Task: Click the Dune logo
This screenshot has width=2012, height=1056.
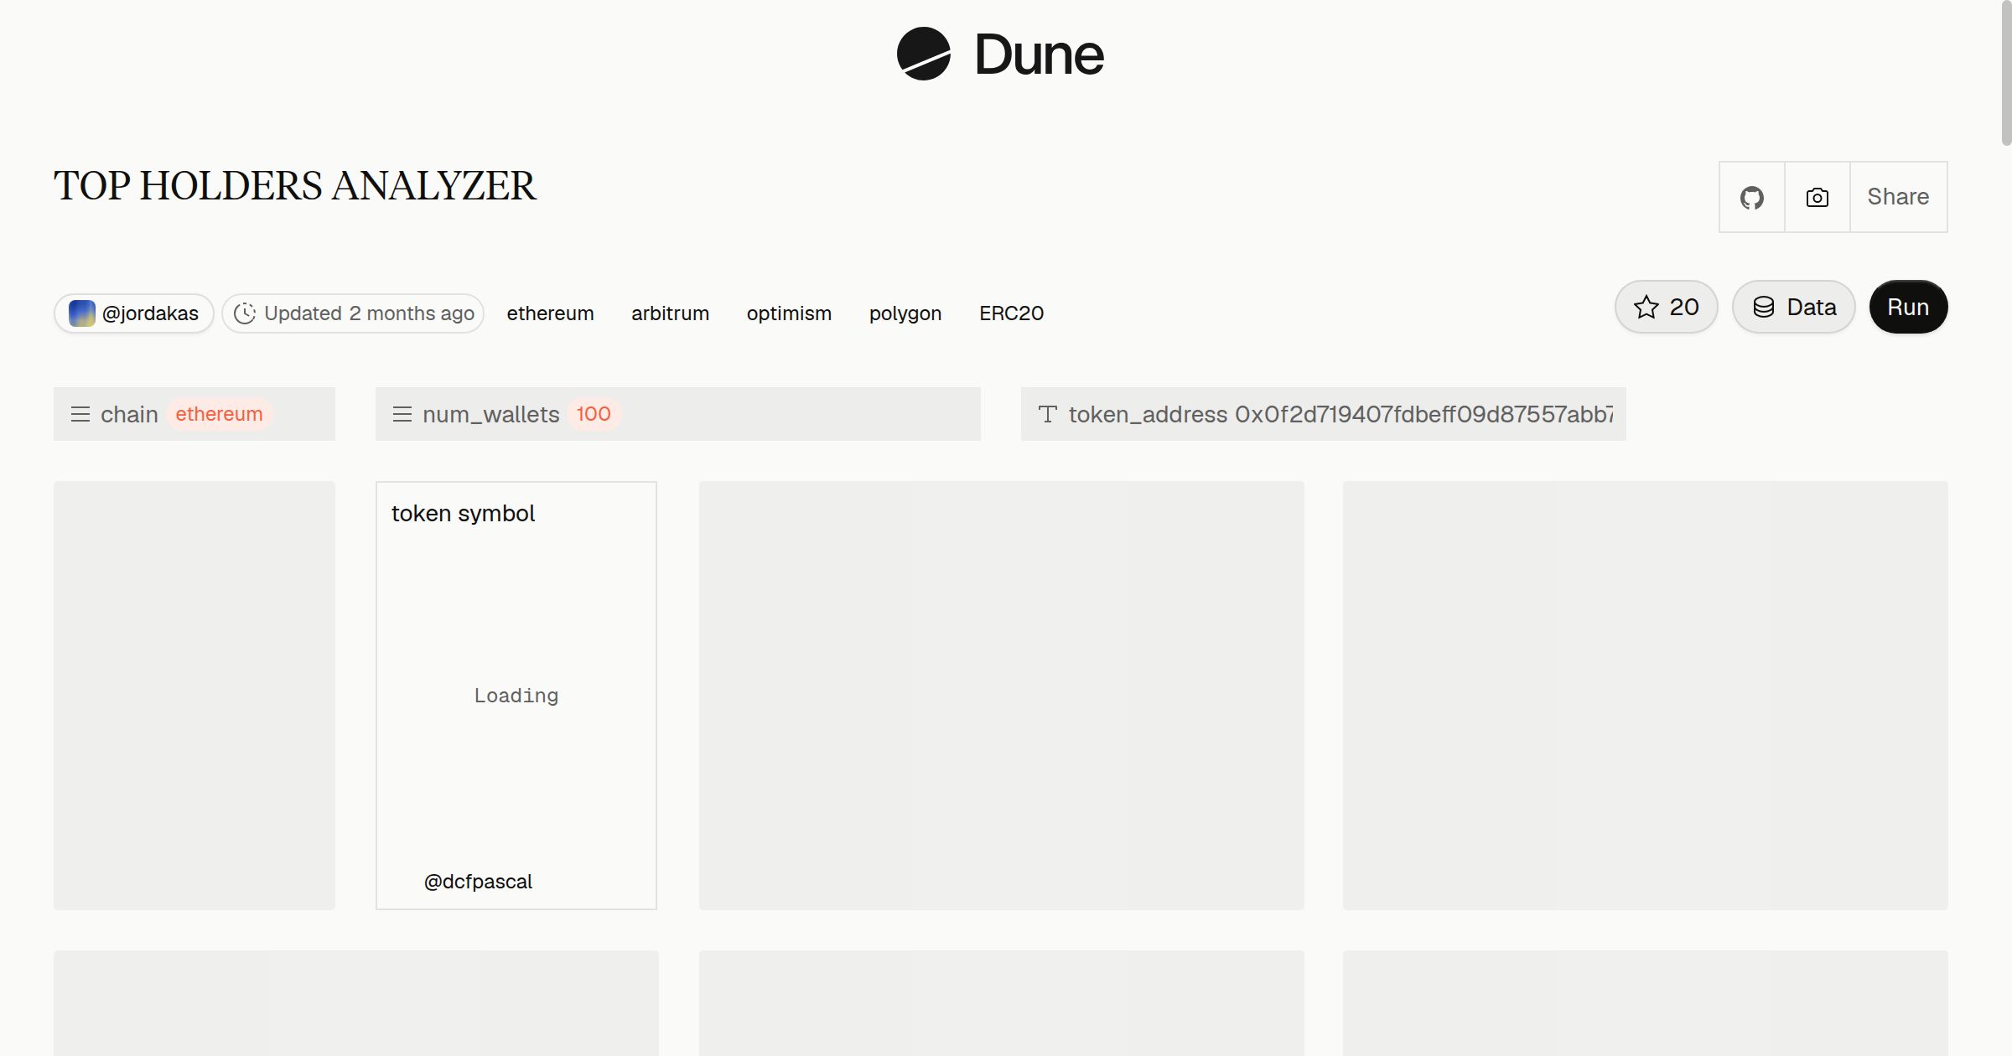Action: 1000,54
